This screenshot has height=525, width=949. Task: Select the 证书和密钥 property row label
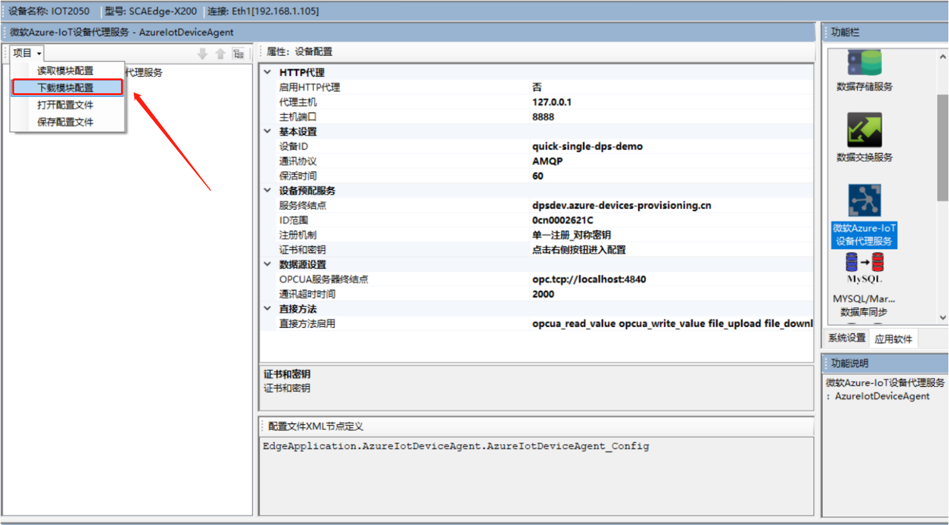click(x=302, y=249)
